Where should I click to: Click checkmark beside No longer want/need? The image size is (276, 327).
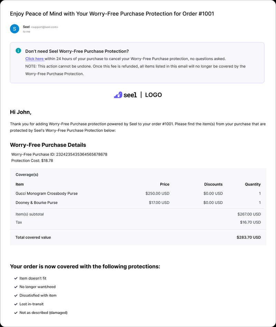pyautogui.click(x=16, y=287)
